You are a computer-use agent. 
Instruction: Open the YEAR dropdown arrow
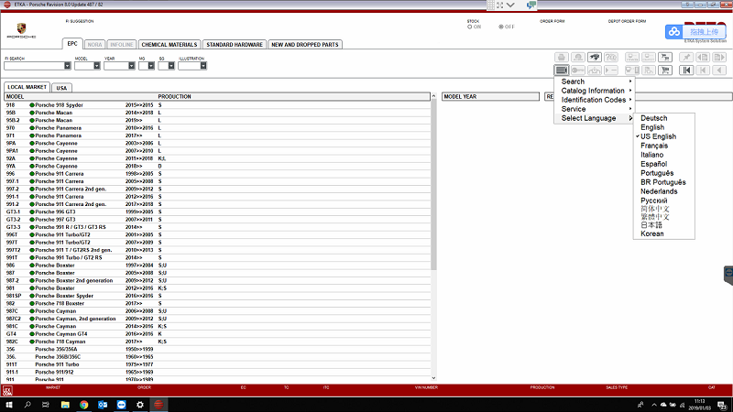pyautogui.click(x=131, y=66)
